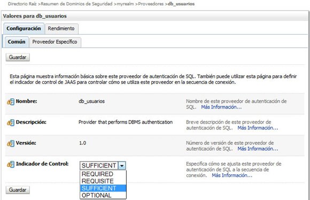Image resolution: width=310 pixels, height=200 pixels.
Task: Click the bottom Guardar button
Action: point(18,190)
